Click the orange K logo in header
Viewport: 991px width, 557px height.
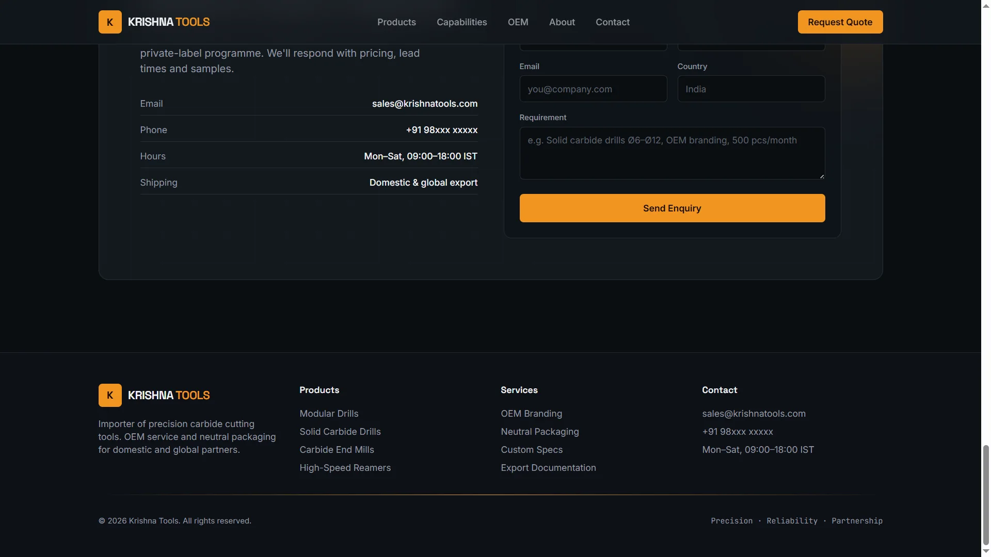click(x=110, y=22)
